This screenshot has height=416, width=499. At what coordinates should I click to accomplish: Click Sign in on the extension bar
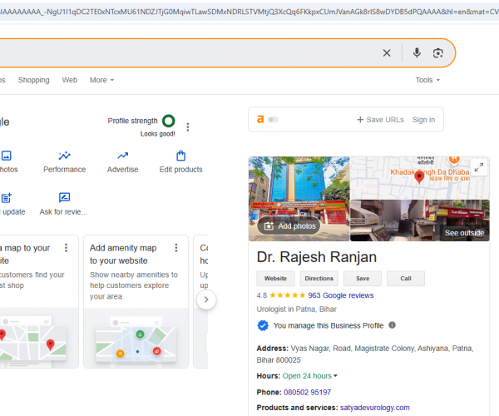click(423, 120)
